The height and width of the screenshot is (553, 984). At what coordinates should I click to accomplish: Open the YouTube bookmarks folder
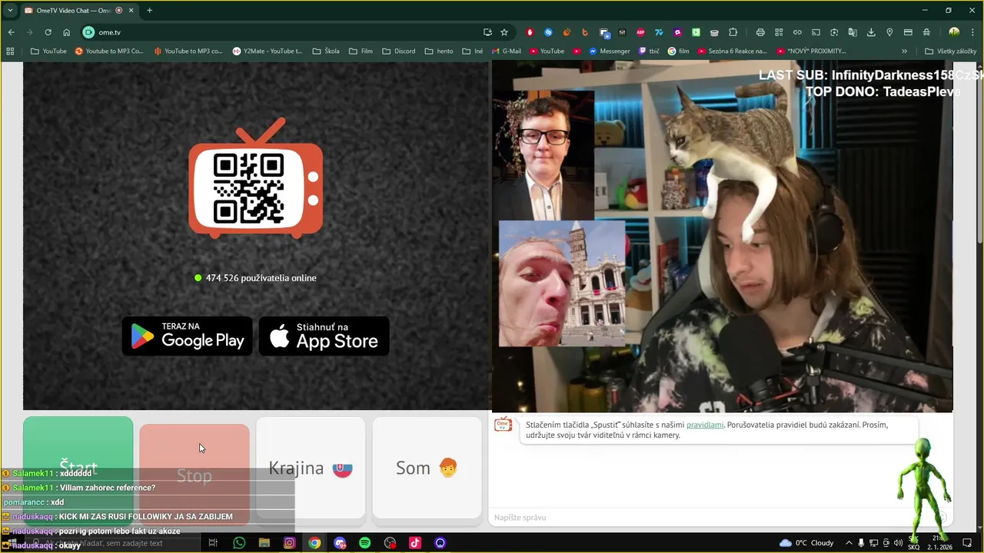coord(48,51)
